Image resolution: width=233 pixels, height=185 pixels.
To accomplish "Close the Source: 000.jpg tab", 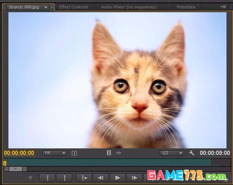I will click(52, 7).
